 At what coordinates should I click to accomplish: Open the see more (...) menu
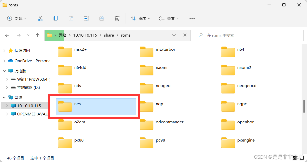point(192,18)
